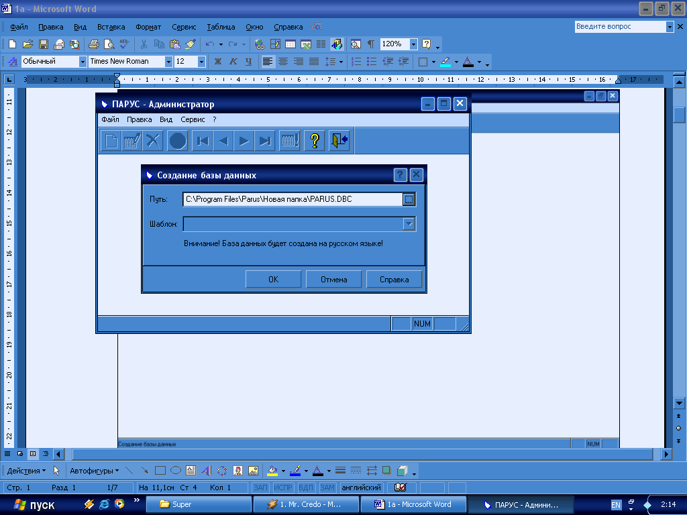Click the Bulleted list icon
This screenshot has height=515, width=687.
point(372,62)
